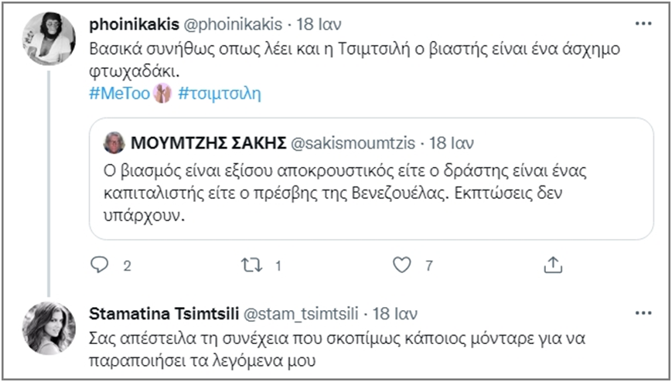Screen dimensions: 672x382
Task: Click the Stamatina Tsimtsili display name
Action: 163,314
